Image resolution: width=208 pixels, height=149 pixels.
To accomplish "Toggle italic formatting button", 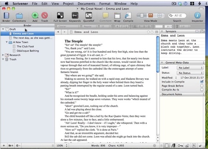I will [122, 26].
